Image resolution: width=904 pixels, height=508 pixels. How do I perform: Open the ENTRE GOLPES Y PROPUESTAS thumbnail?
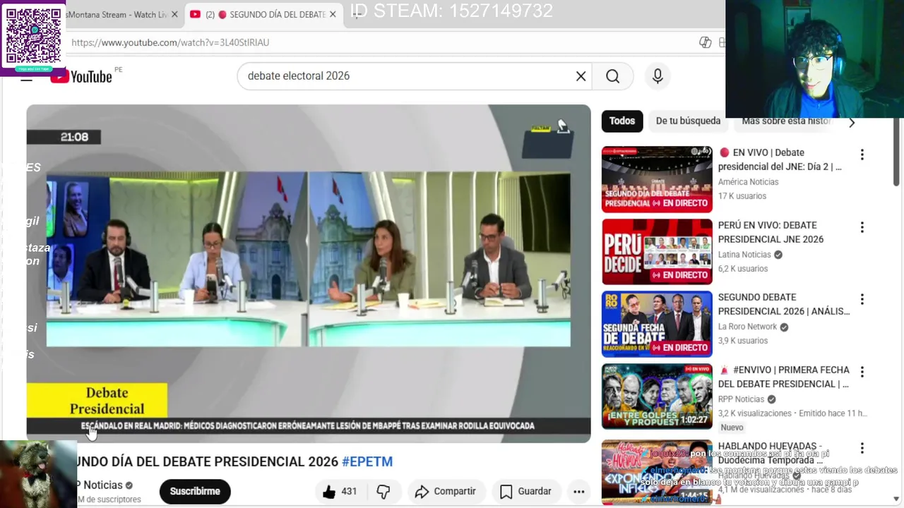point(657,397)
